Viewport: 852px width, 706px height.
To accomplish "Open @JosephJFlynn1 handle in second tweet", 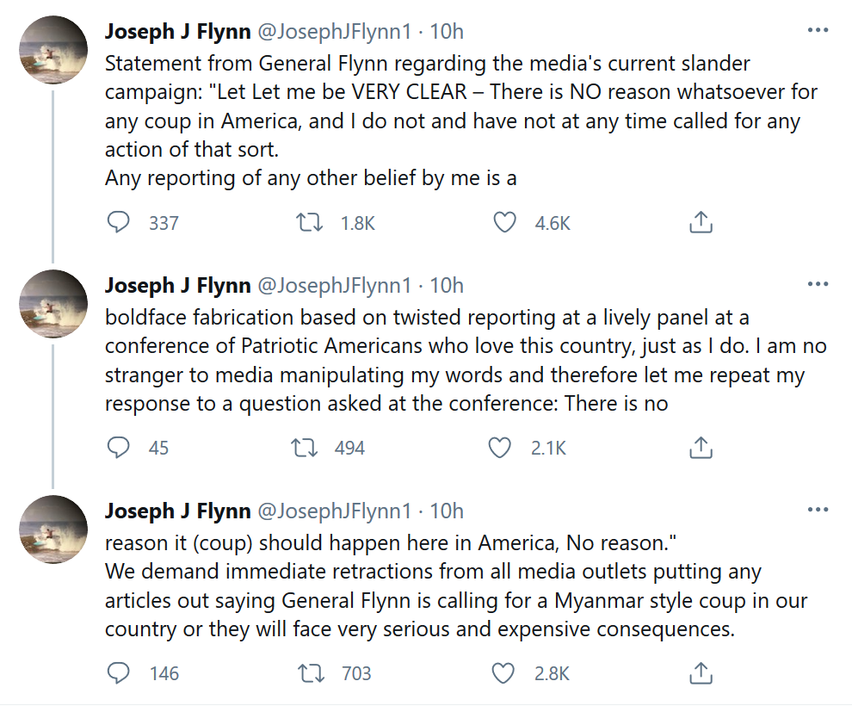I will click(334, 285).
